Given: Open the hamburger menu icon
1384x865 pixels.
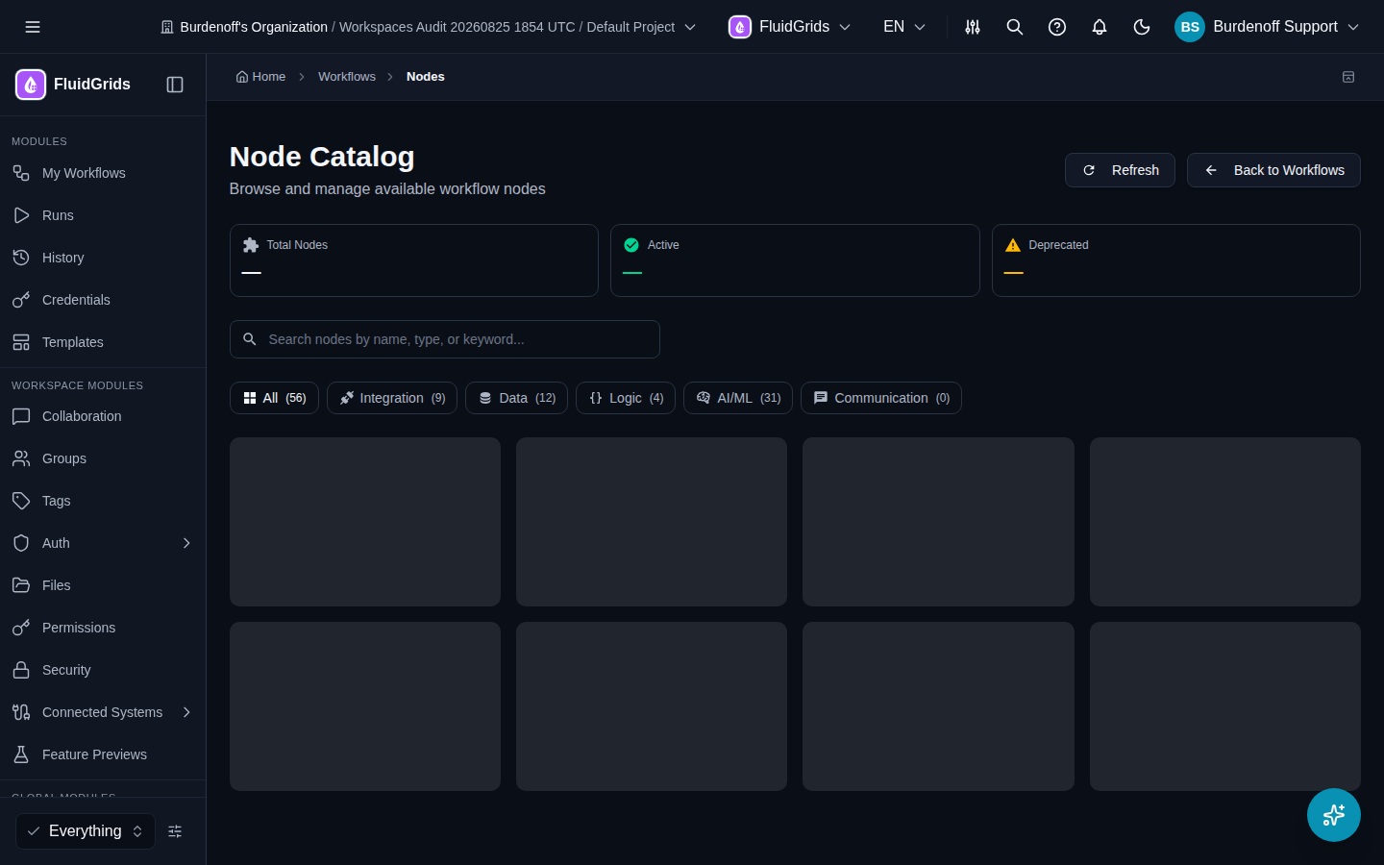Looking at the screenshot, I should (x=33, y=27).
